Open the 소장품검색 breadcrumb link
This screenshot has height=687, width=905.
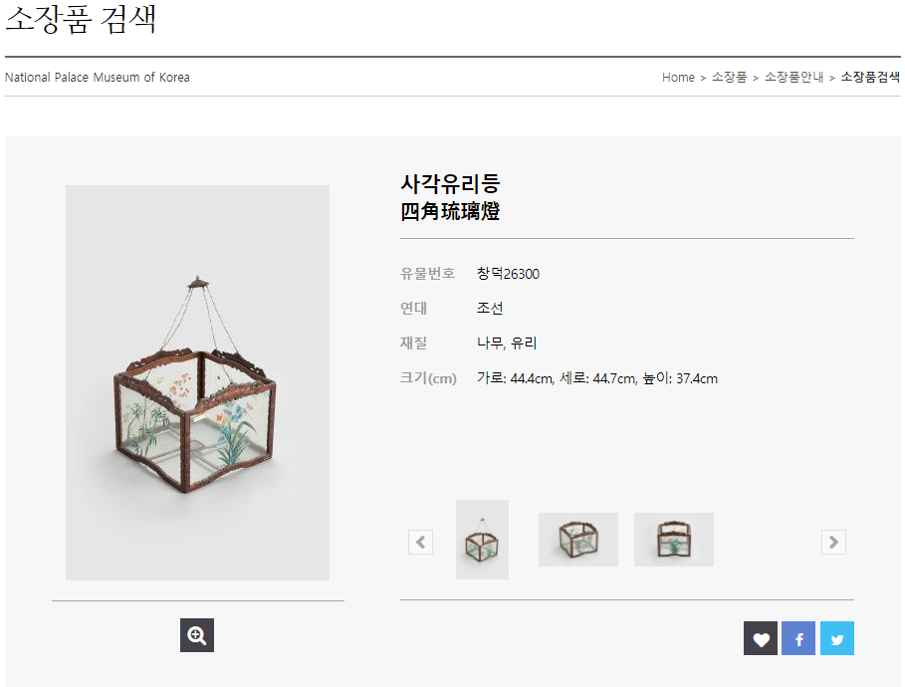[870, 78]
